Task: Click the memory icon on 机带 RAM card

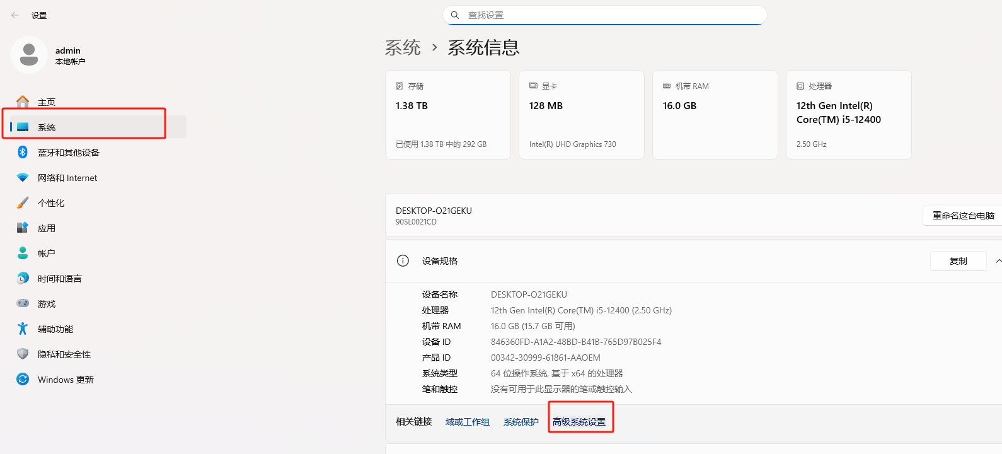Action: coord(667,86)
